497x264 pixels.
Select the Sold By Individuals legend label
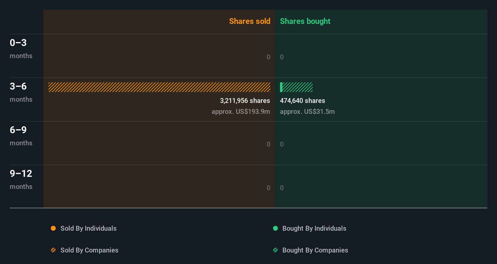pos(88,229)
